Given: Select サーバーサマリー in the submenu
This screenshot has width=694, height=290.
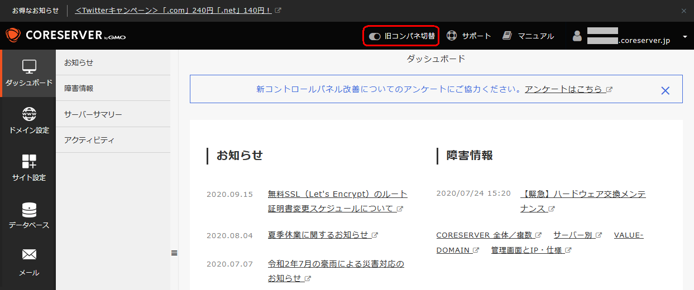Looking at the screenshot, I should [x=113, y=114].
